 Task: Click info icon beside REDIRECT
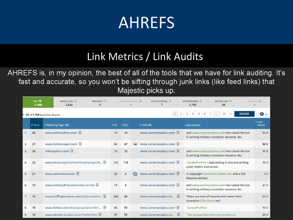tap(105, 101)
